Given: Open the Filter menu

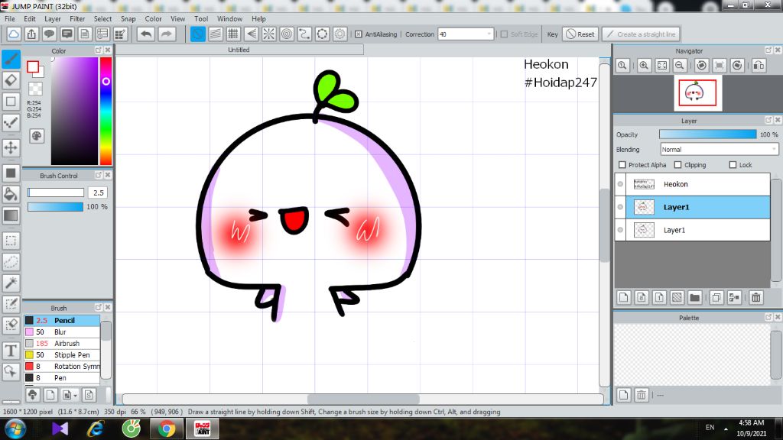Looking at the screenshot, I should (77, 18).
